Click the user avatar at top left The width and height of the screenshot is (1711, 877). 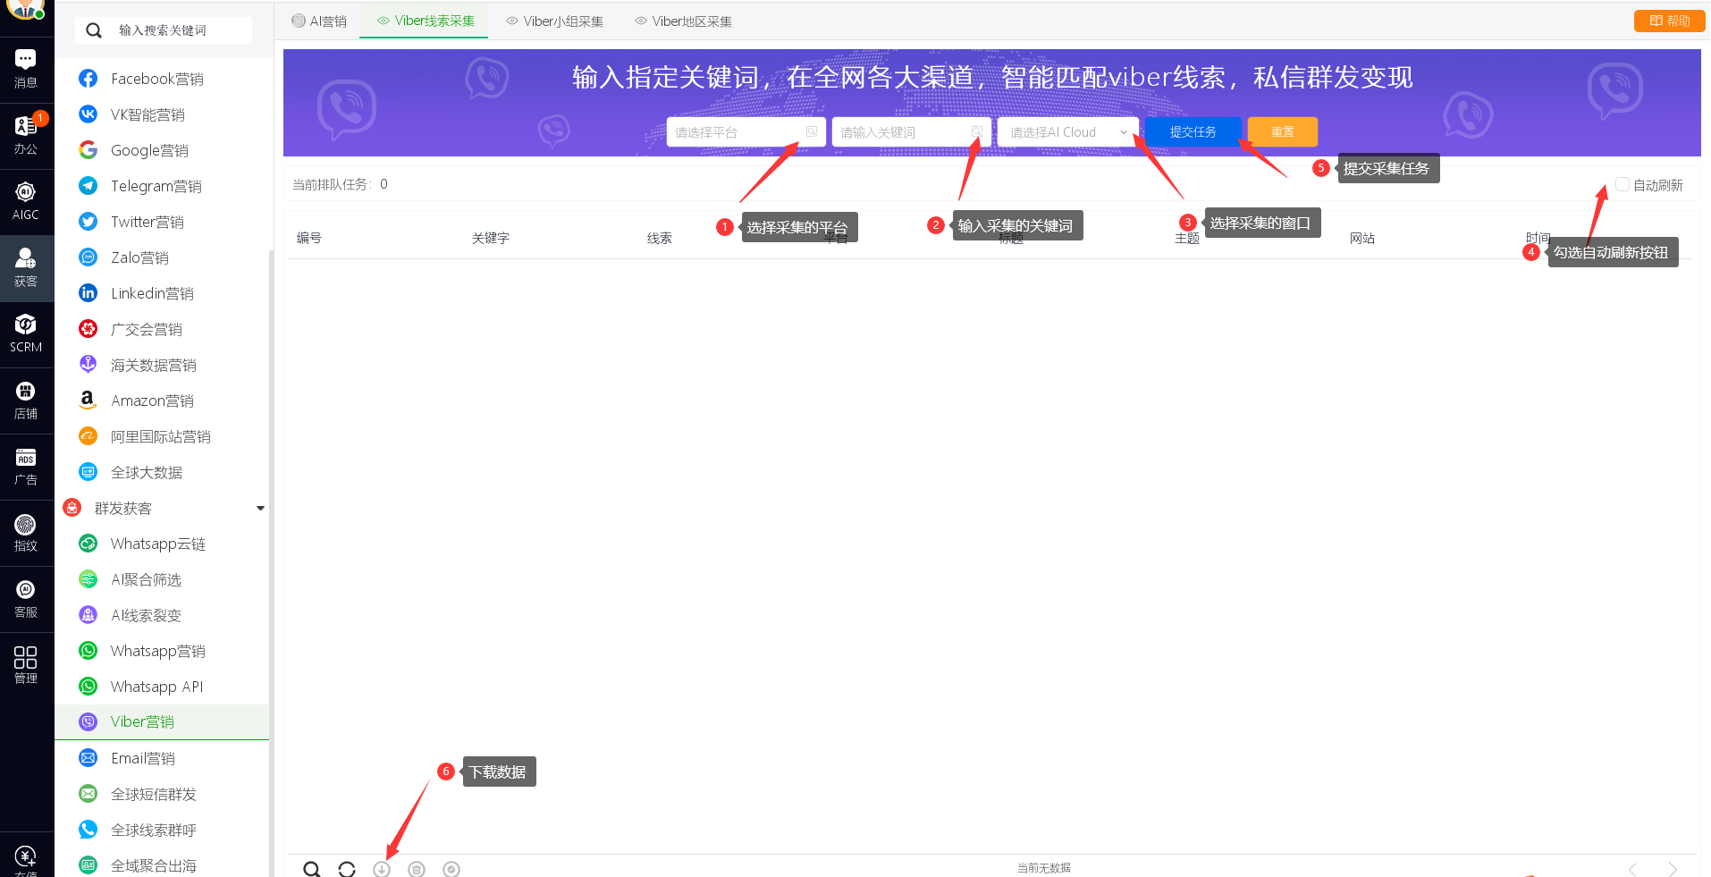26,7
